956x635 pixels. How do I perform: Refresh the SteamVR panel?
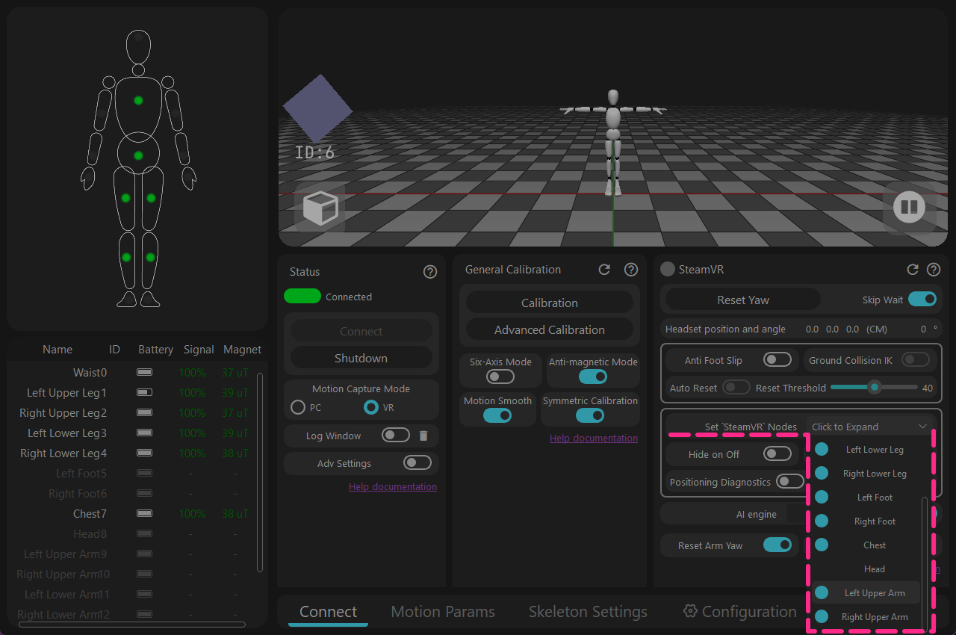(x=912, y=270)
